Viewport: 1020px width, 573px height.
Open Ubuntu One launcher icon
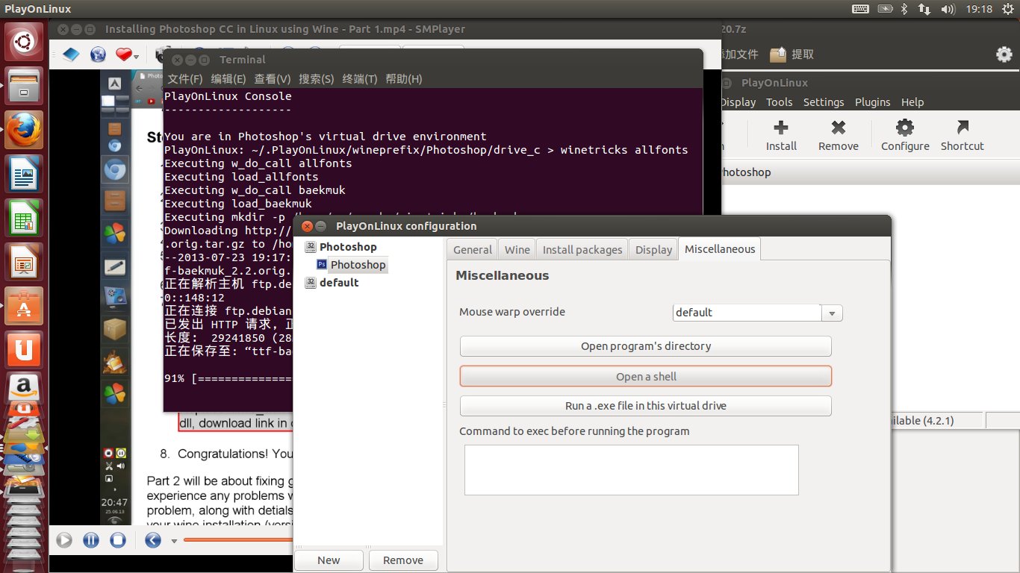[x=24, y=349]
